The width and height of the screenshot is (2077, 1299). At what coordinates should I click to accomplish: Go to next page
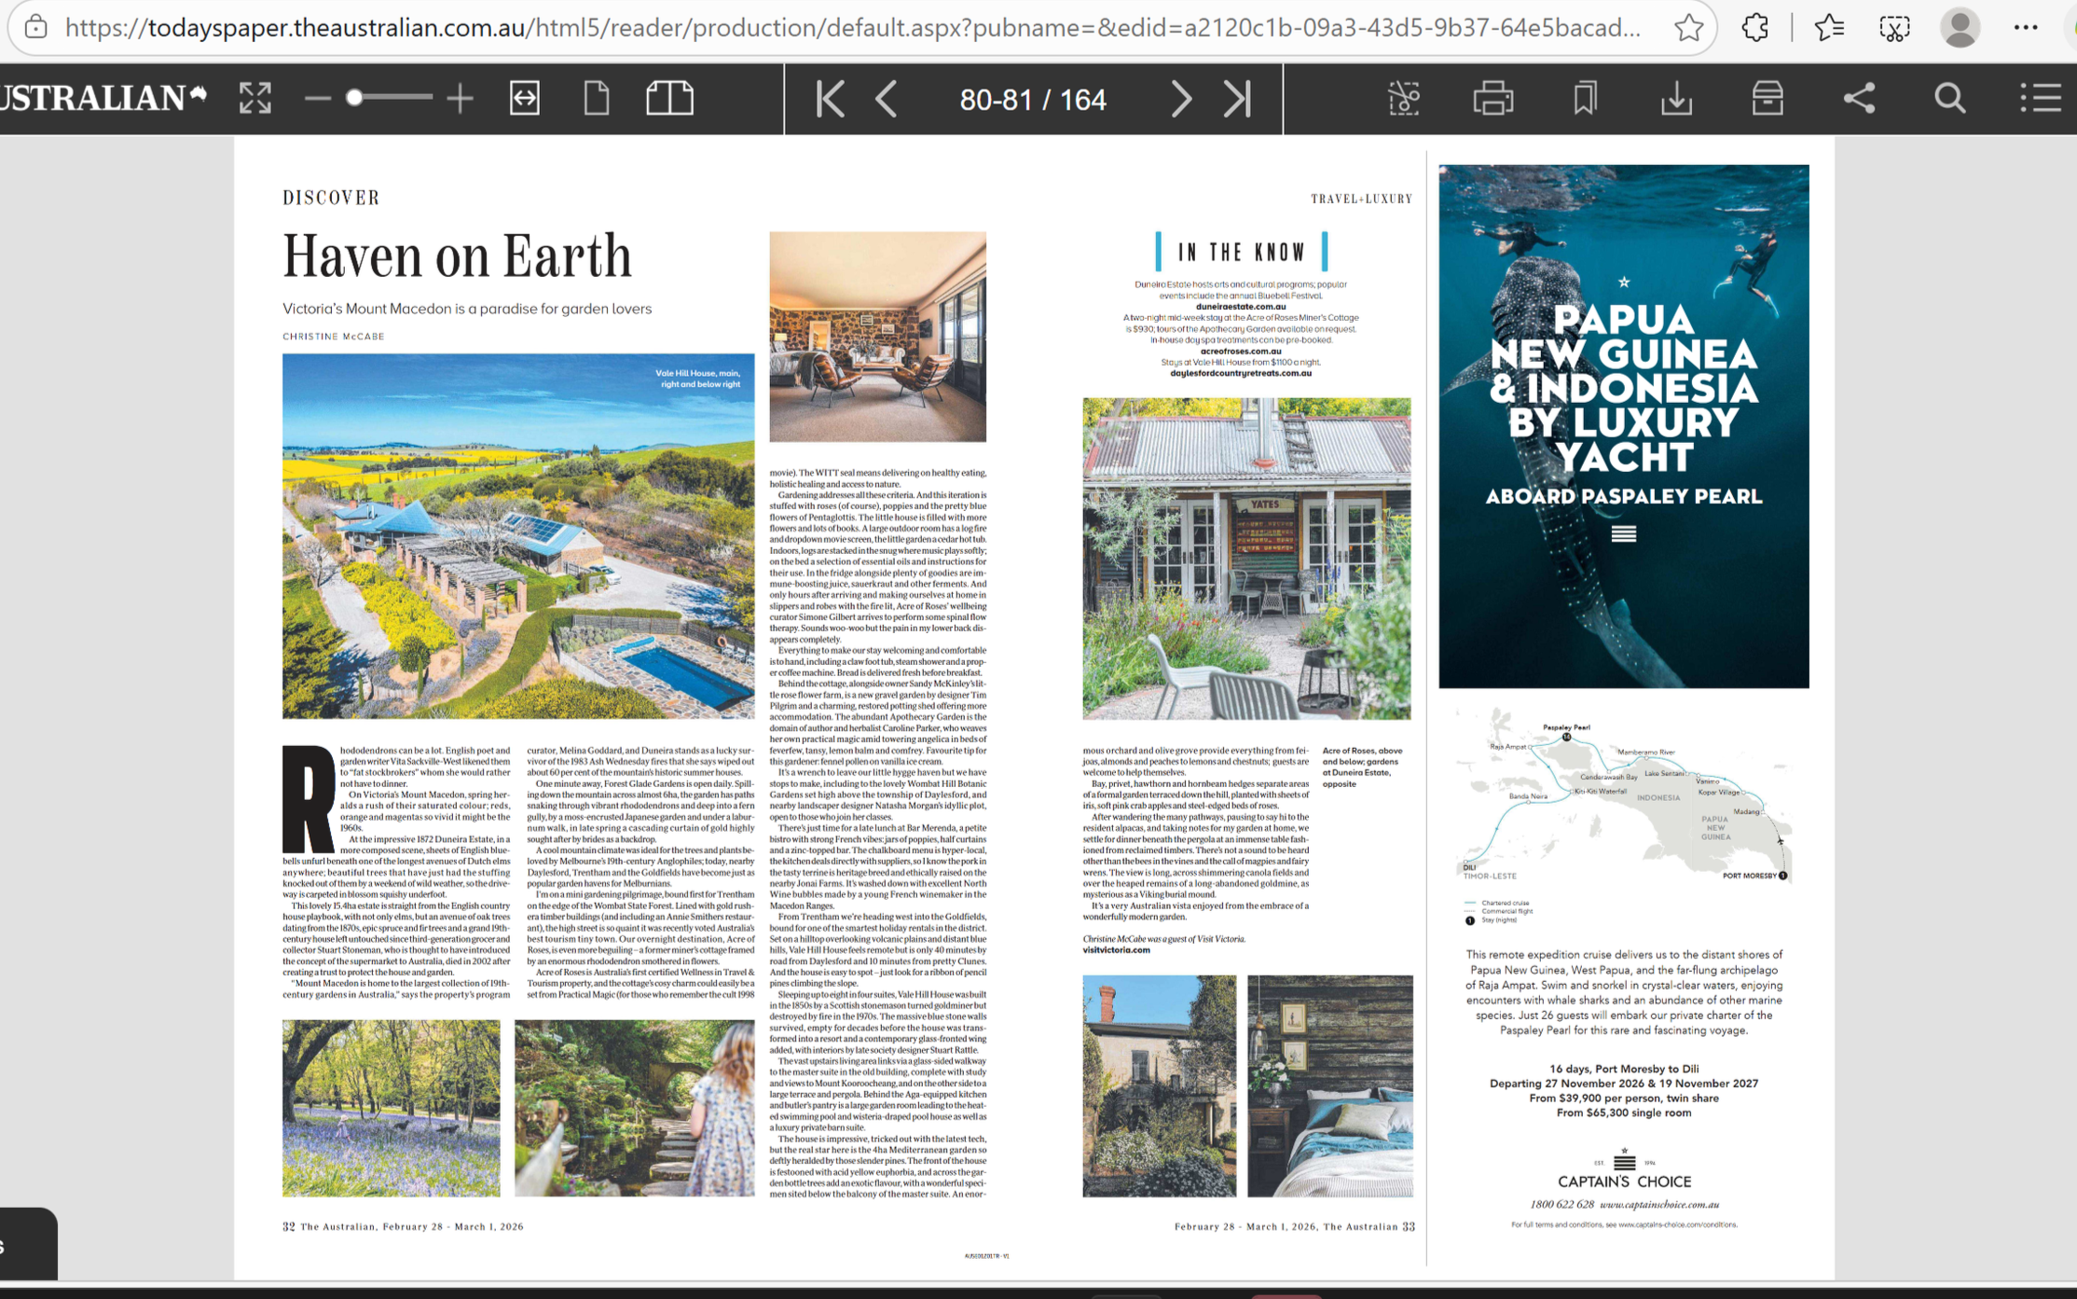point(1180,98)
